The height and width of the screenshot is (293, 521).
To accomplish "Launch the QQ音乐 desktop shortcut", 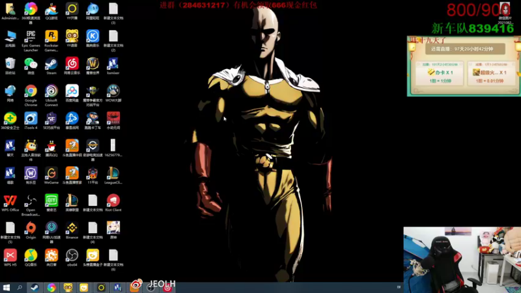I will click(x=31, y=258).
